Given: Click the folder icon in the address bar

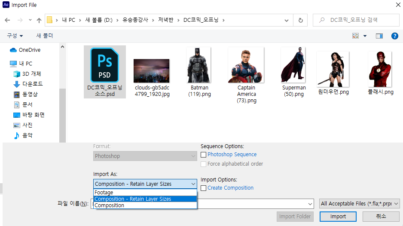Looking at the screenshot, I should click(49, 20).
